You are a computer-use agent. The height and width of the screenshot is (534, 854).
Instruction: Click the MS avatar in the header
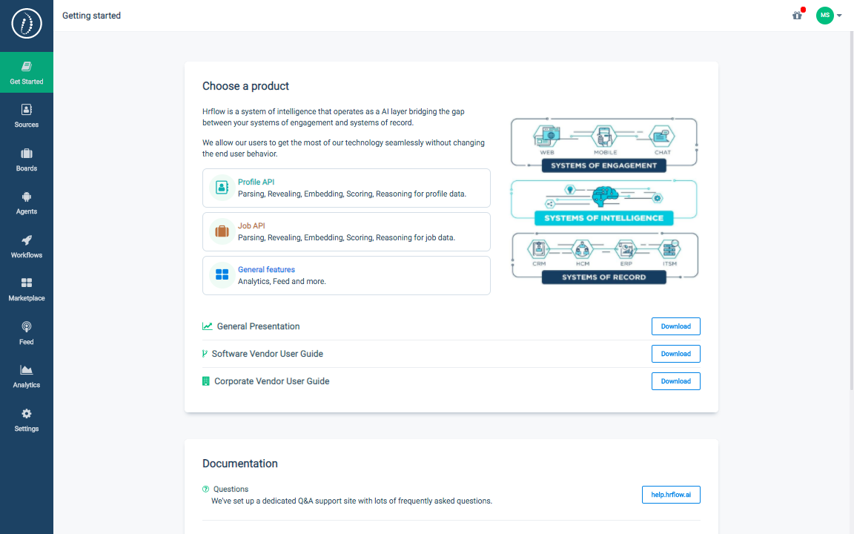[x=824, y=16]
